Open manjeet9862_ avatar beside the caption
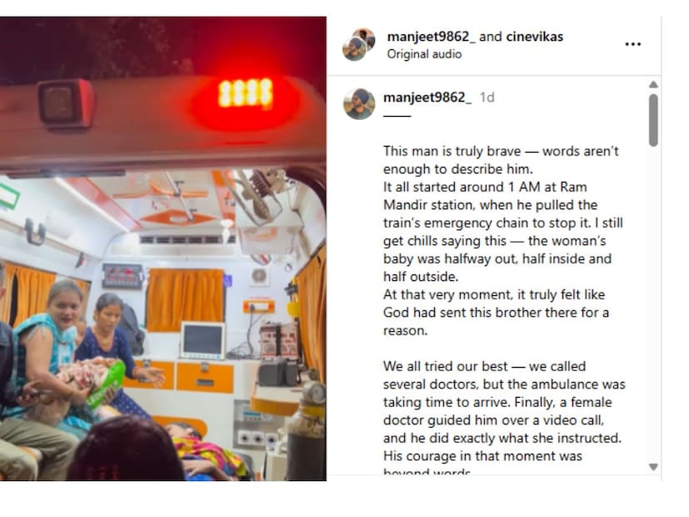 [x=359, y=103]
